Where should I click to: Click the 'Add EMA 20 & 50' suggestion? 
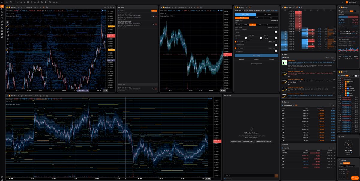click(x=249, y=141)
